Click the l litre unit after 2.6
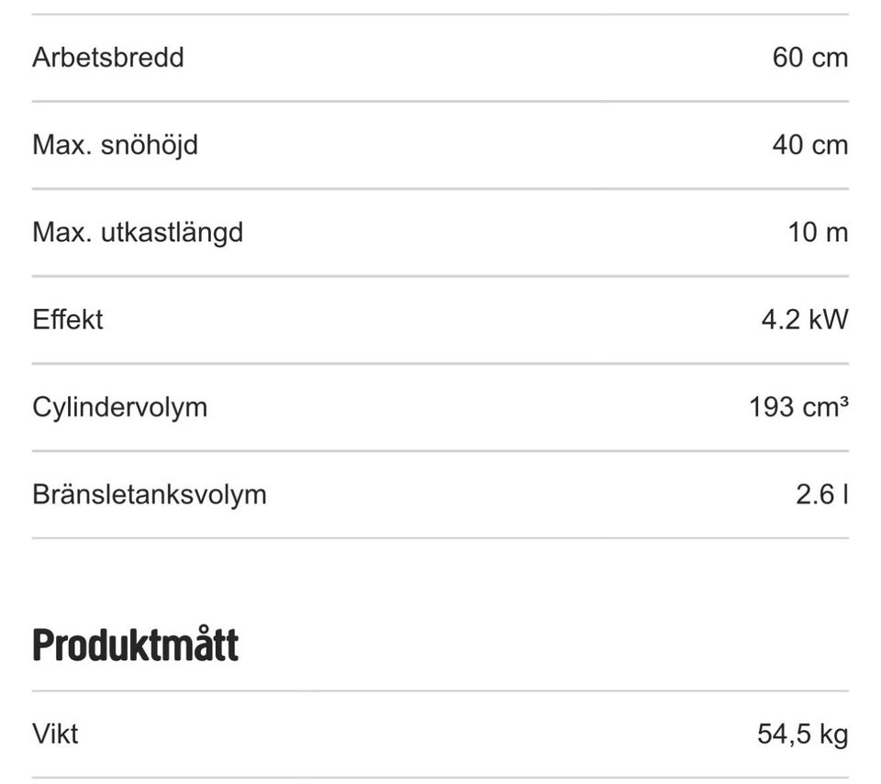 tap(844, 494)
